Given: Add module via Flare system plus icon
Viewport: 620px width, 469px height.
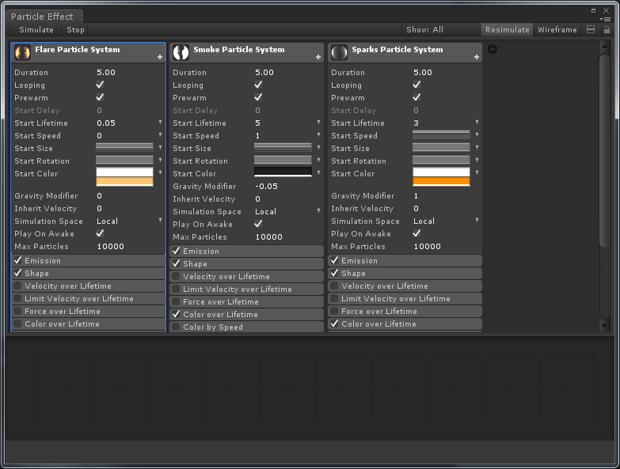Looking at the screenshot, I should pos(160,57).
